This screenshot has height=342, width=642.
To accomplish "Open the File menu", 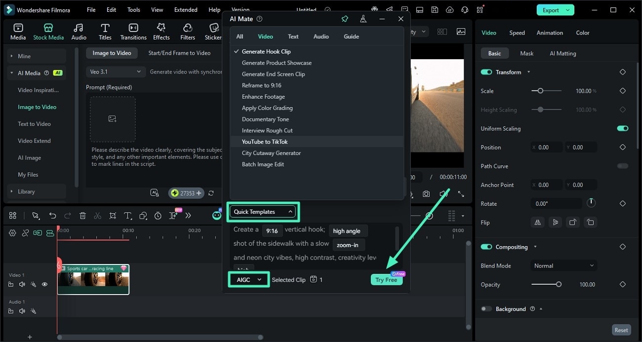I will click(91, 10).
